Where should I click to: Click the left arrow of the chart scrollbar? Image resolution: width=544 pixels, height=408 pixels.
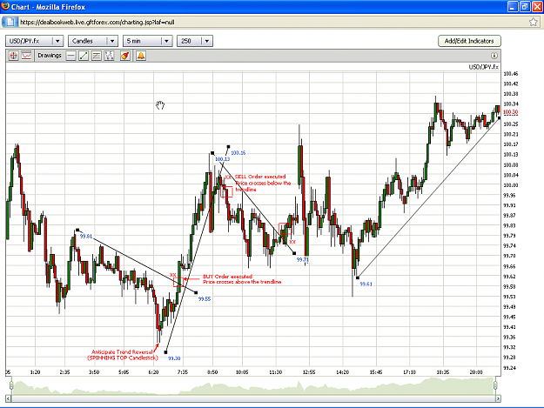9,398
